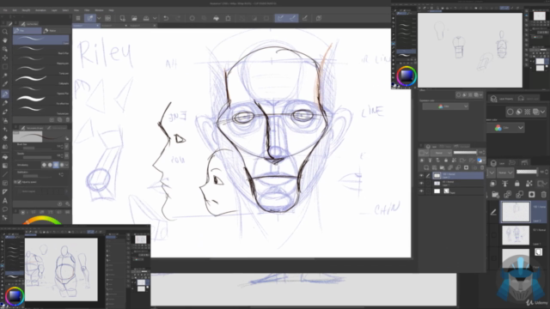
Task: Select the Gradient tool
Action: pos(5,166)
